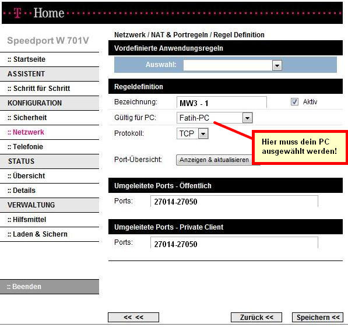Click Anzeigen & aktualisieren button
This screenshot has width=348, height=331.
tap(215, 160)
